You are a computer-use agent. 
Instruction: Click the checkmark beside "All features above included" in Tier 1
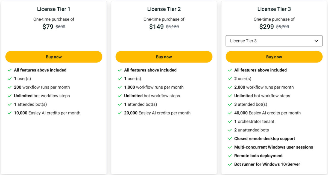[x=10, y=70]
